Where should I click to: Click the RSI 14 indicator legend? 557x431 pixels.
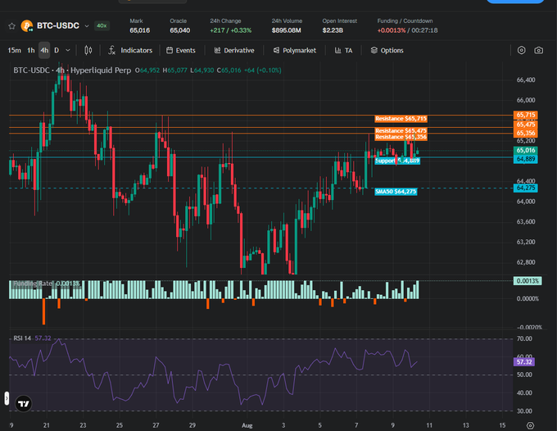(x=32, y=338)
